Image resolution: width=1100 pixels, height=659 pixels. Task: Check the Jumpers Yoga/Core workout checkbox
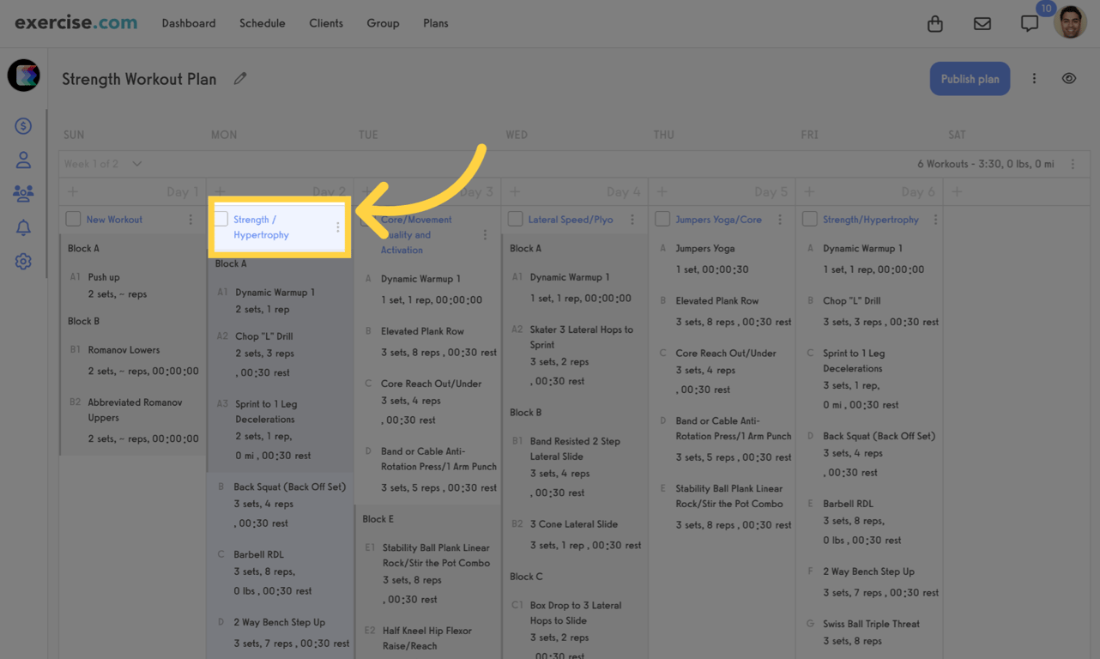(x=662, y=219)
